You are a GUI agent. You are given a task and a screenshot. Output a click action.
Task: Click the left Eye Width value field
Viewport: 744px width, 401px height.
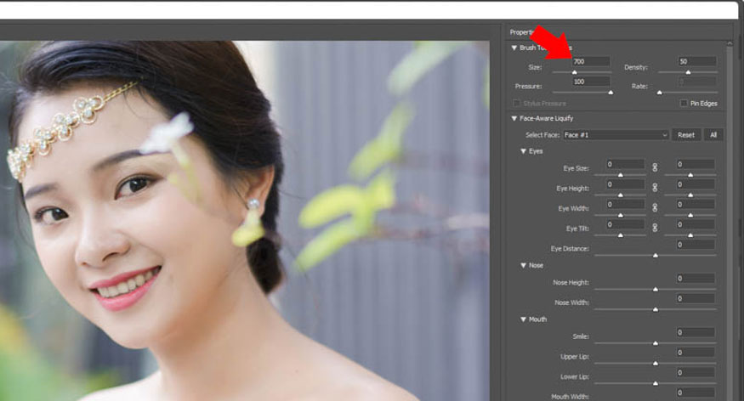click(x=625, y=204)
